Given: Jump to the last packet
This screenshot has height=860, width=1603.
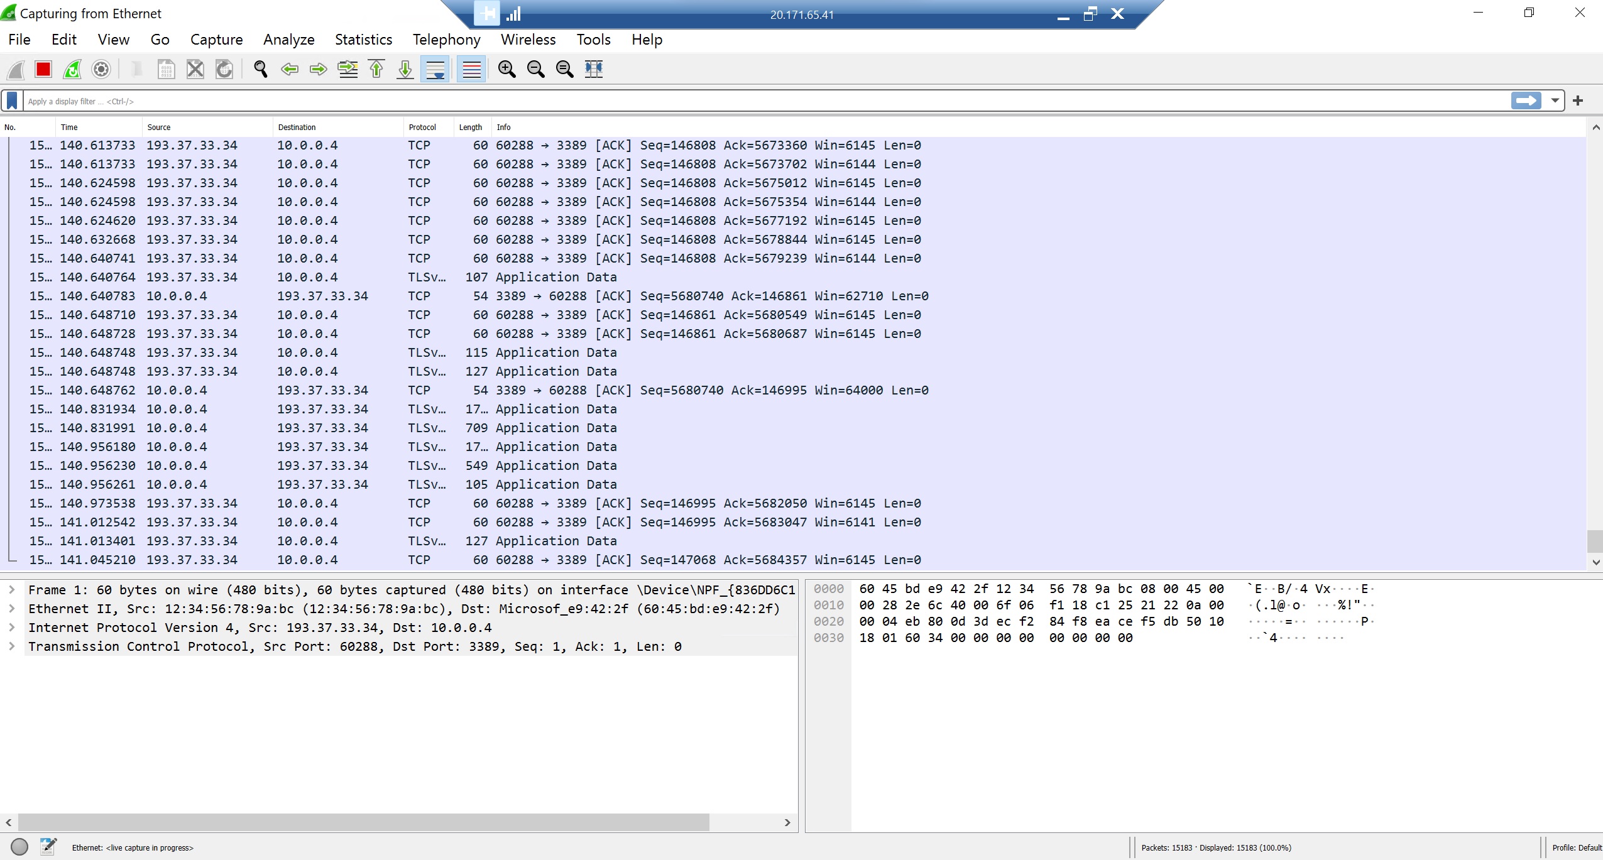Looking at the screenshot, I should coord(405,69).
